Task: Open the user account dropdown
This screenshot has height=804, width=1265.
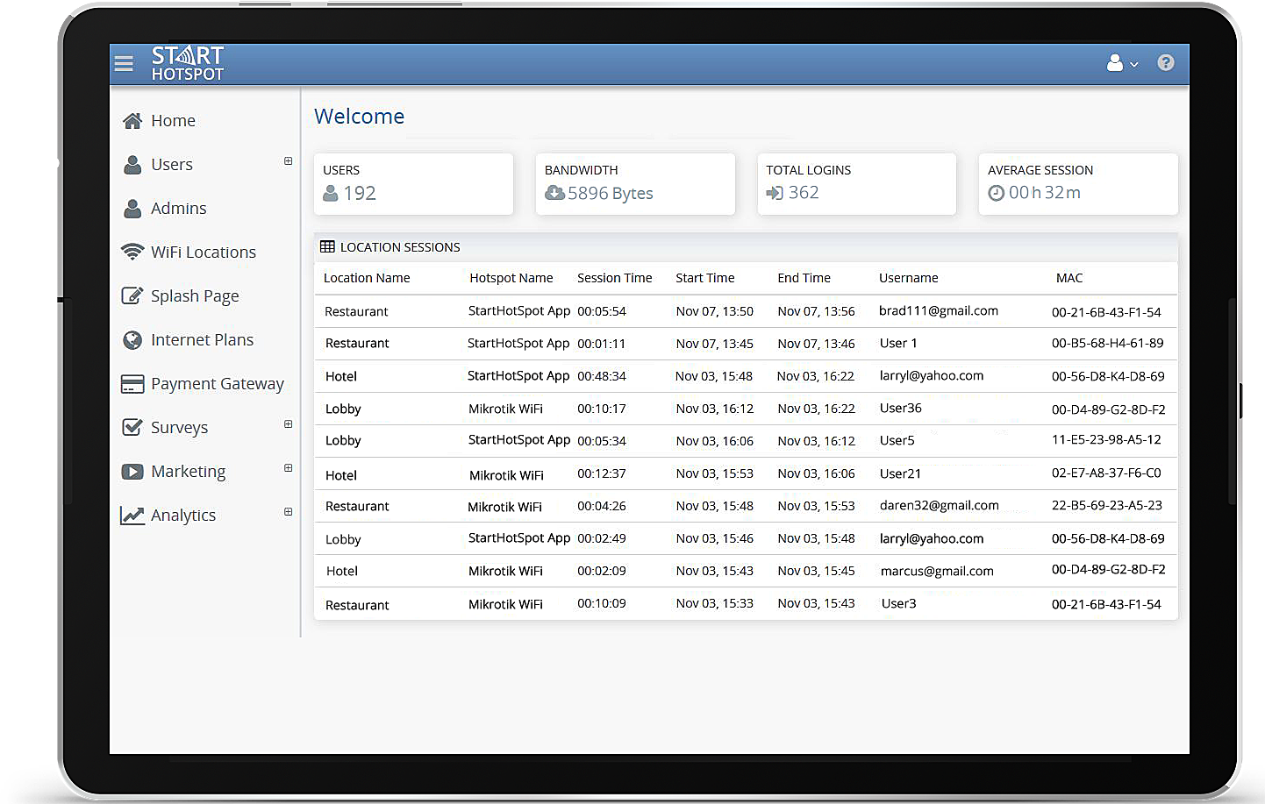Action: click(x=1122, y=63)
